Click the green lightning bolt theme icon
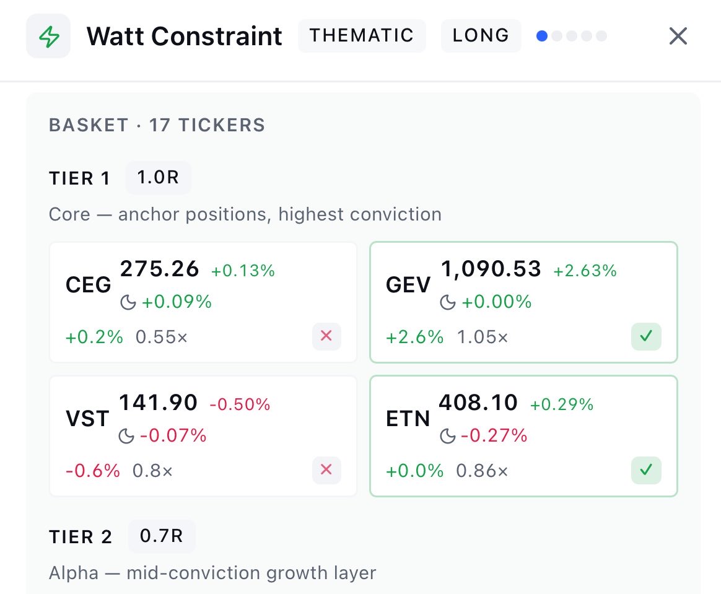Image resolution: width=721 pixels, height=594 pixels. pos(48,37)
